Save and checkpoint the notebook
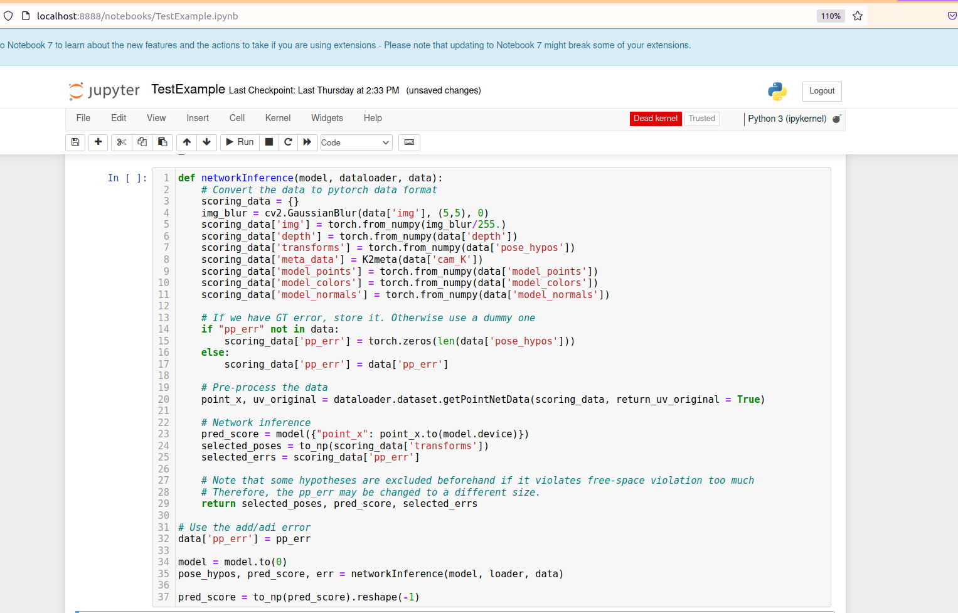Screen dimensions: 958x613 (x=75, y=142)
